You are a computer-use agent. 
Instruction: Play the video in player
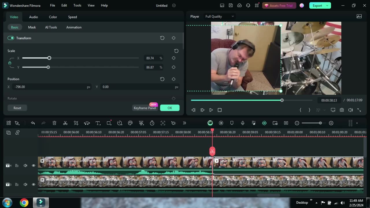[x=211, y=110]
